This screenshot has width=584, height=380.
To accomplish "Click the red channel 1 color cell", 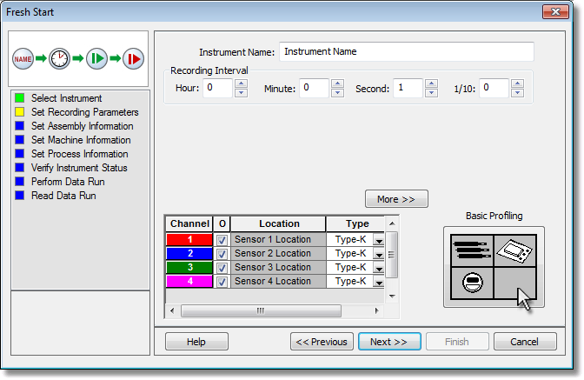I will 189,239.
